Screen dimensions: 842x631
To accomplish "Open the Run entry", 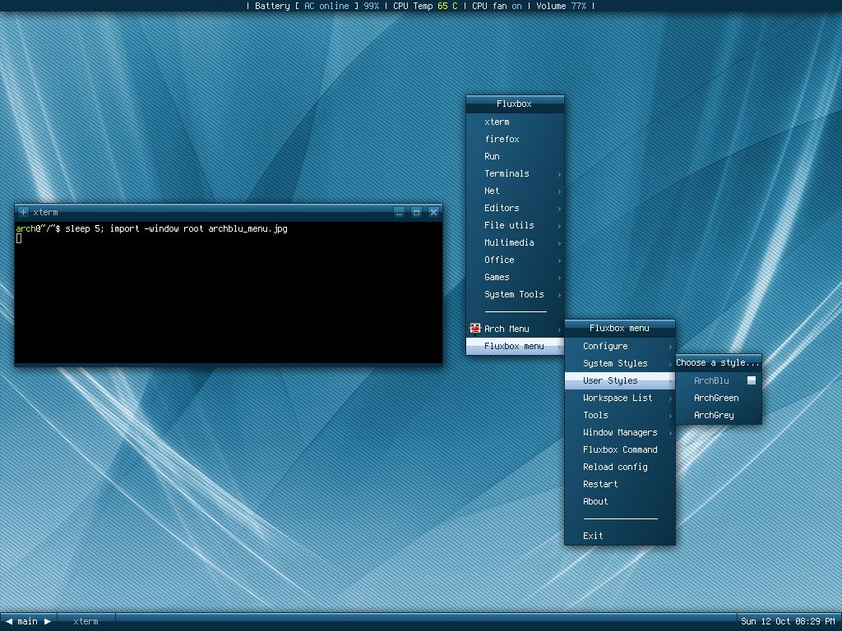I will coord(515,156).
